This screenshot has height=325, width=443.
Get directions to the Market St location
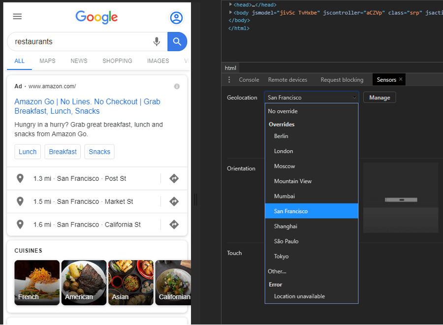point(174,201)
